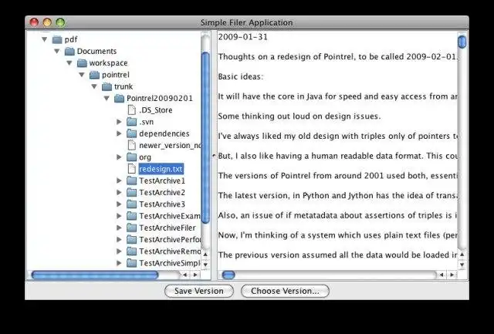
Task: Expand the .svn folder
Action: pos(119,122)
